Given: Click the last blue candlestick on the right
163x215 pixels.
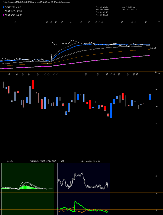Looking at the screenshot, I should [150, 97].
